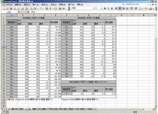Toggle Bold formatting
Screen dimensions: 158x114
coord(105,8)
